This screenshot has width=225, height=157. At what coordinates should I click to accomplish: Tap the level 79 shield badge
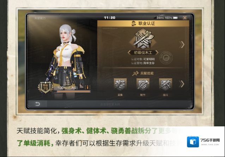(45, 87)
